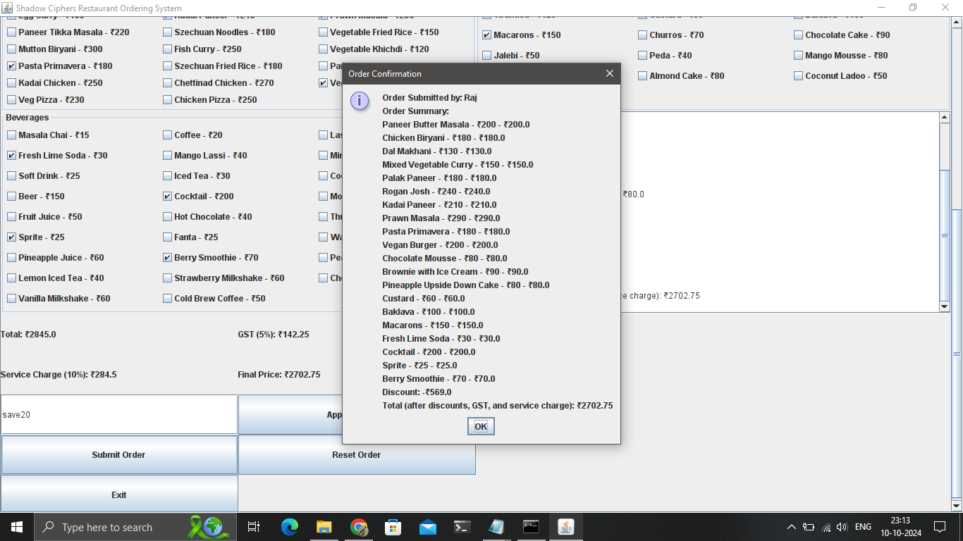Open the Task View icon
Viewport: 963px width, 541px height.
pos(254,527)
